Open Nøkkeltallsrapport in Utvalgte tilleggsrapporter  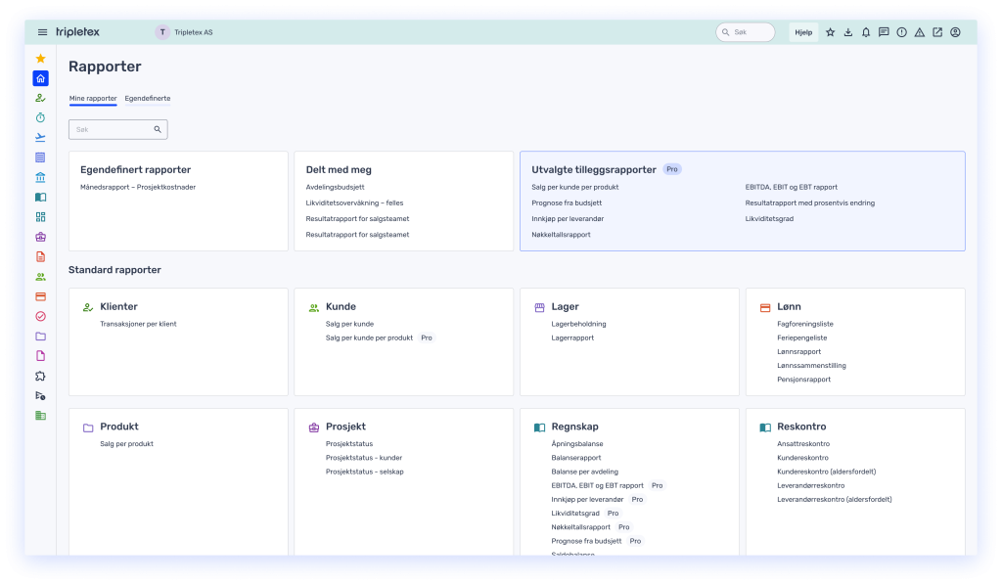tap(561, 235)
